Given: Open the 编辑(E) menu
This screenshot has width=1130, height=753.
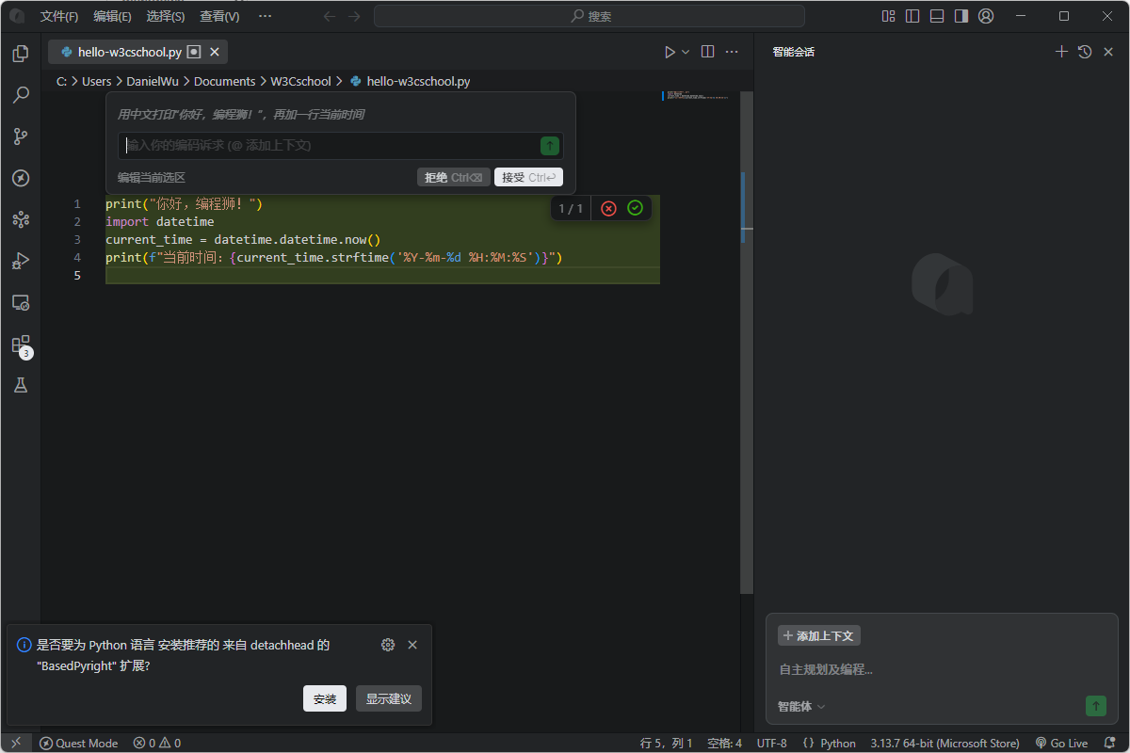Looking at the screenshot, I should coord(113,16).
